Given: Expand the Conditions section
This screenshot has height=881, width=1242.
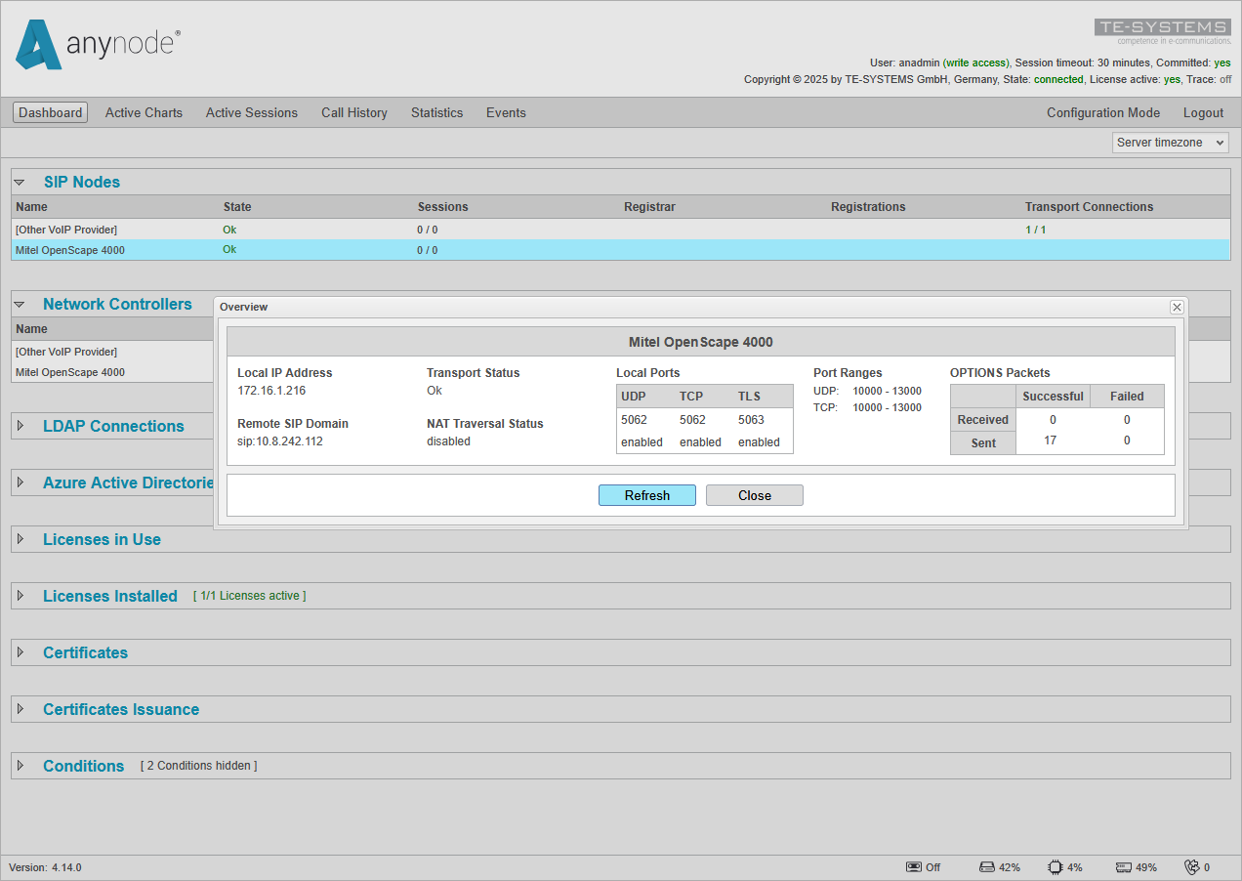Looking at the screenshot, I should tap(19, 766).
